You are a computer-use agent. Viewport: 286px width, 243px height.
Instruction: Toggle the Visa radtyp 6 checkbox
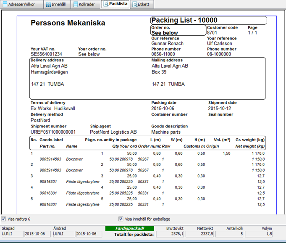[3, 219]
